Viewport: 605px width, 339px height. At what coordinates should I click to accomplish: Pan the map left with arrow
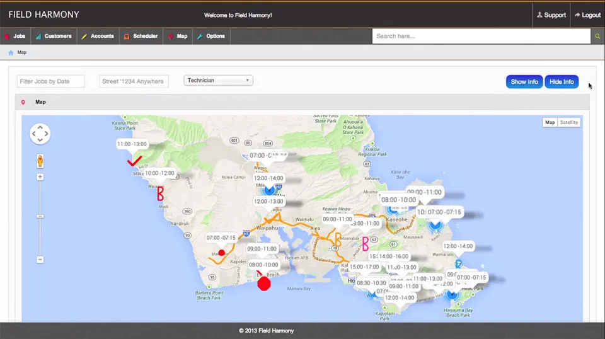click(x=34, y=134)
